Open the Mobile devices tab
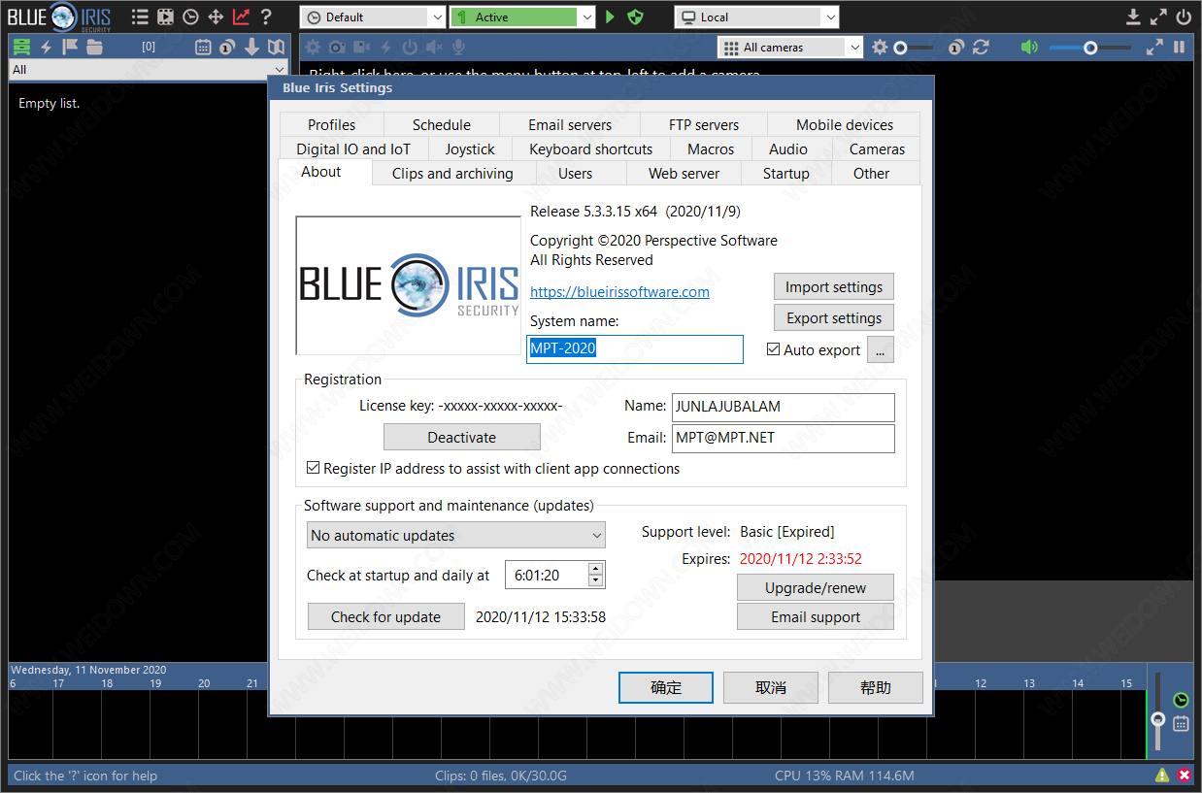 (x=845, y=124)
